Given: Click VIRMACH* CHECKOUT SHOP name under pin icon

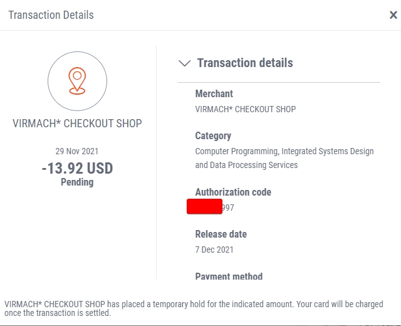Looking at the screenshot, I should tap(77, 124).
